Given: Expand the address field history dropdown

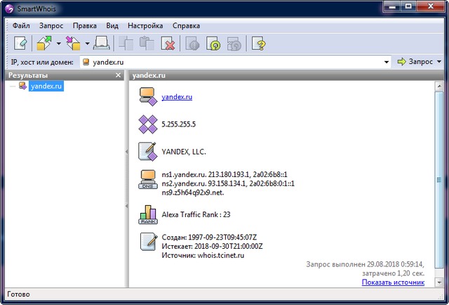Looking at the screenshot, I should coord(387,62).
